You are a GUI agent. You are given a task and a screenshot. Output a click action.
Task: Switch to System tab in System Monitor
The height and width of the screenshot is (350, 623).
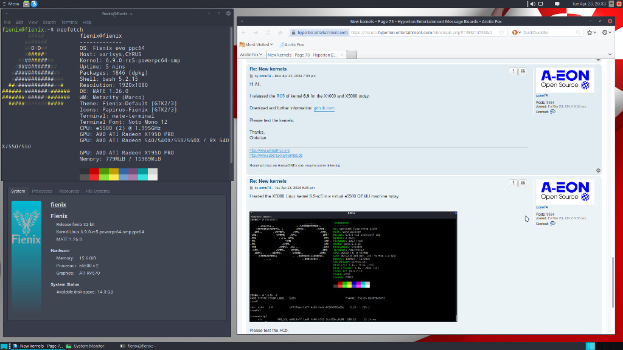click(18, 191)
